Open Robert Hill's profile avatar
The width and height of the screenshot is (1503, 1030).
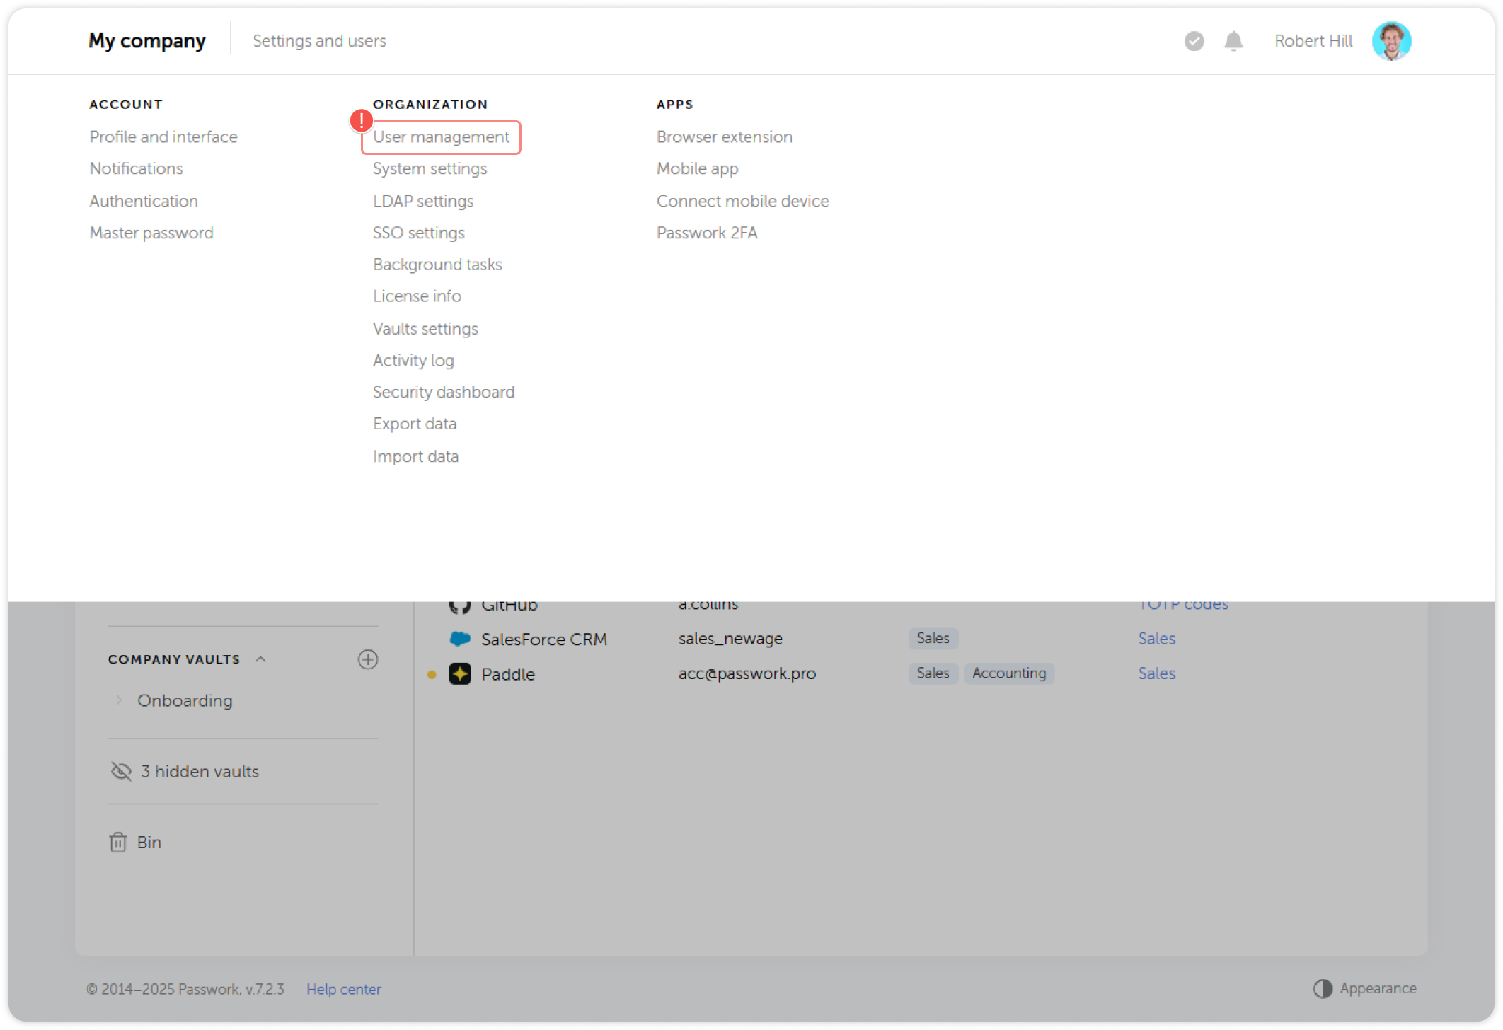pyautogui.click(x=1391, y=41)
